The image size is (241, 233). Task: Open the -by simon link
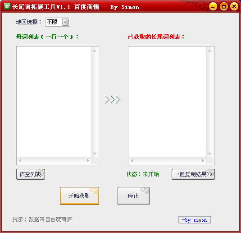[x=195, y=220]
